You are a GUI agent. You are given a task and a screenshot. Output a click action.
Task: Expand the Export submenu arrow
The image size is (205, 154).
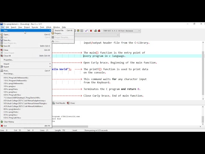click(50, 67)
